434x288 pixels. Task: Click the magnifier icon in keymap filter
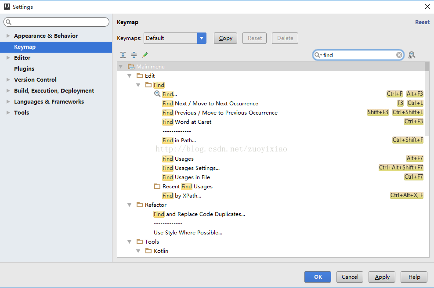(x=317, y=55)
